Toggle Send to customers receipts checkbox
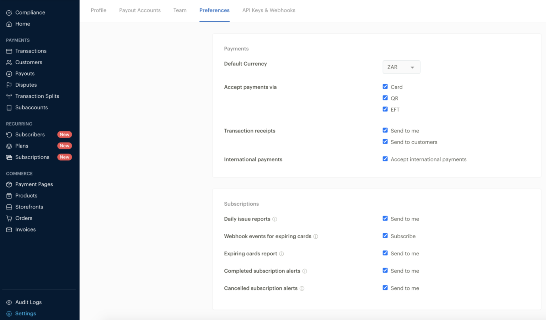 tap(385, 142)
